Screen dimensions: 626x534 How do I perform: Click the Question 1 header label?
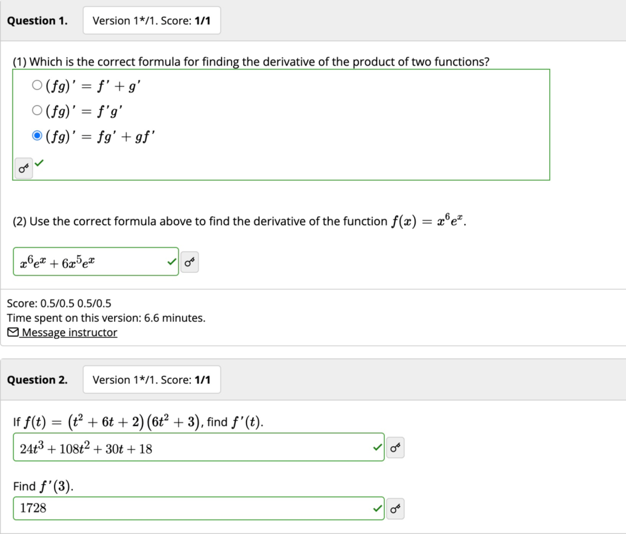(x=37, y=20)
